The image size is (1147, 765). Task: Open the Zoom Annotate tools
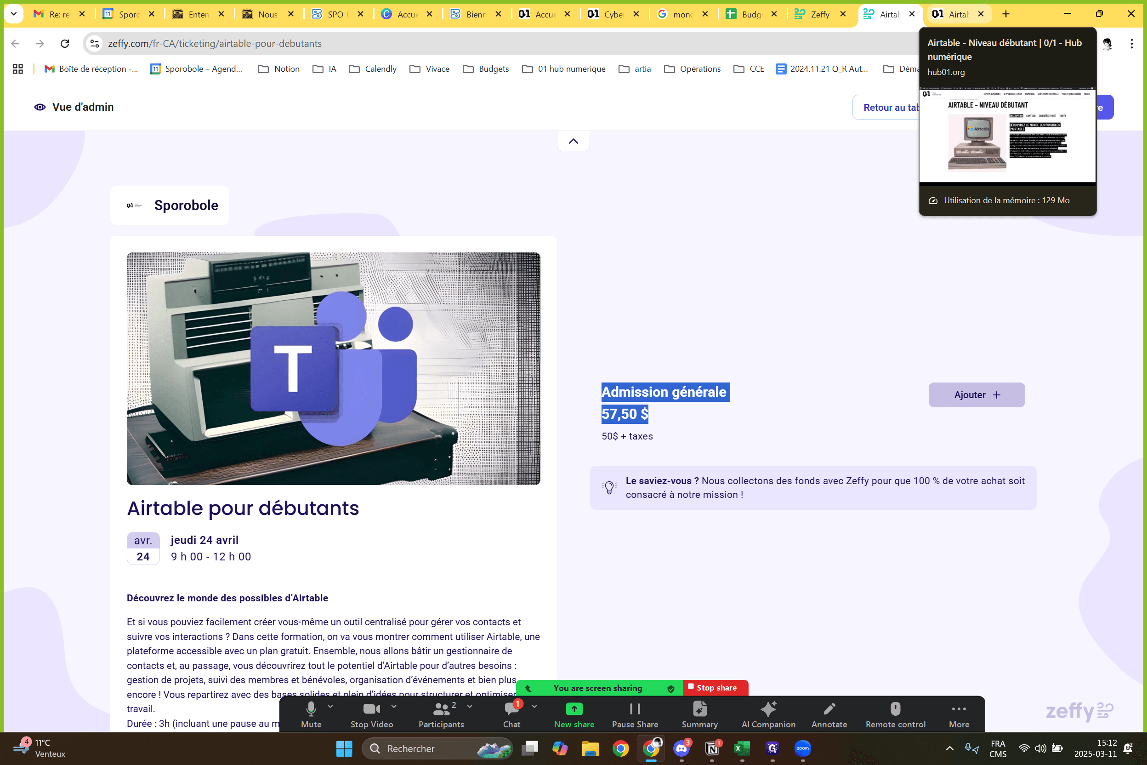(x=829, y=714)
